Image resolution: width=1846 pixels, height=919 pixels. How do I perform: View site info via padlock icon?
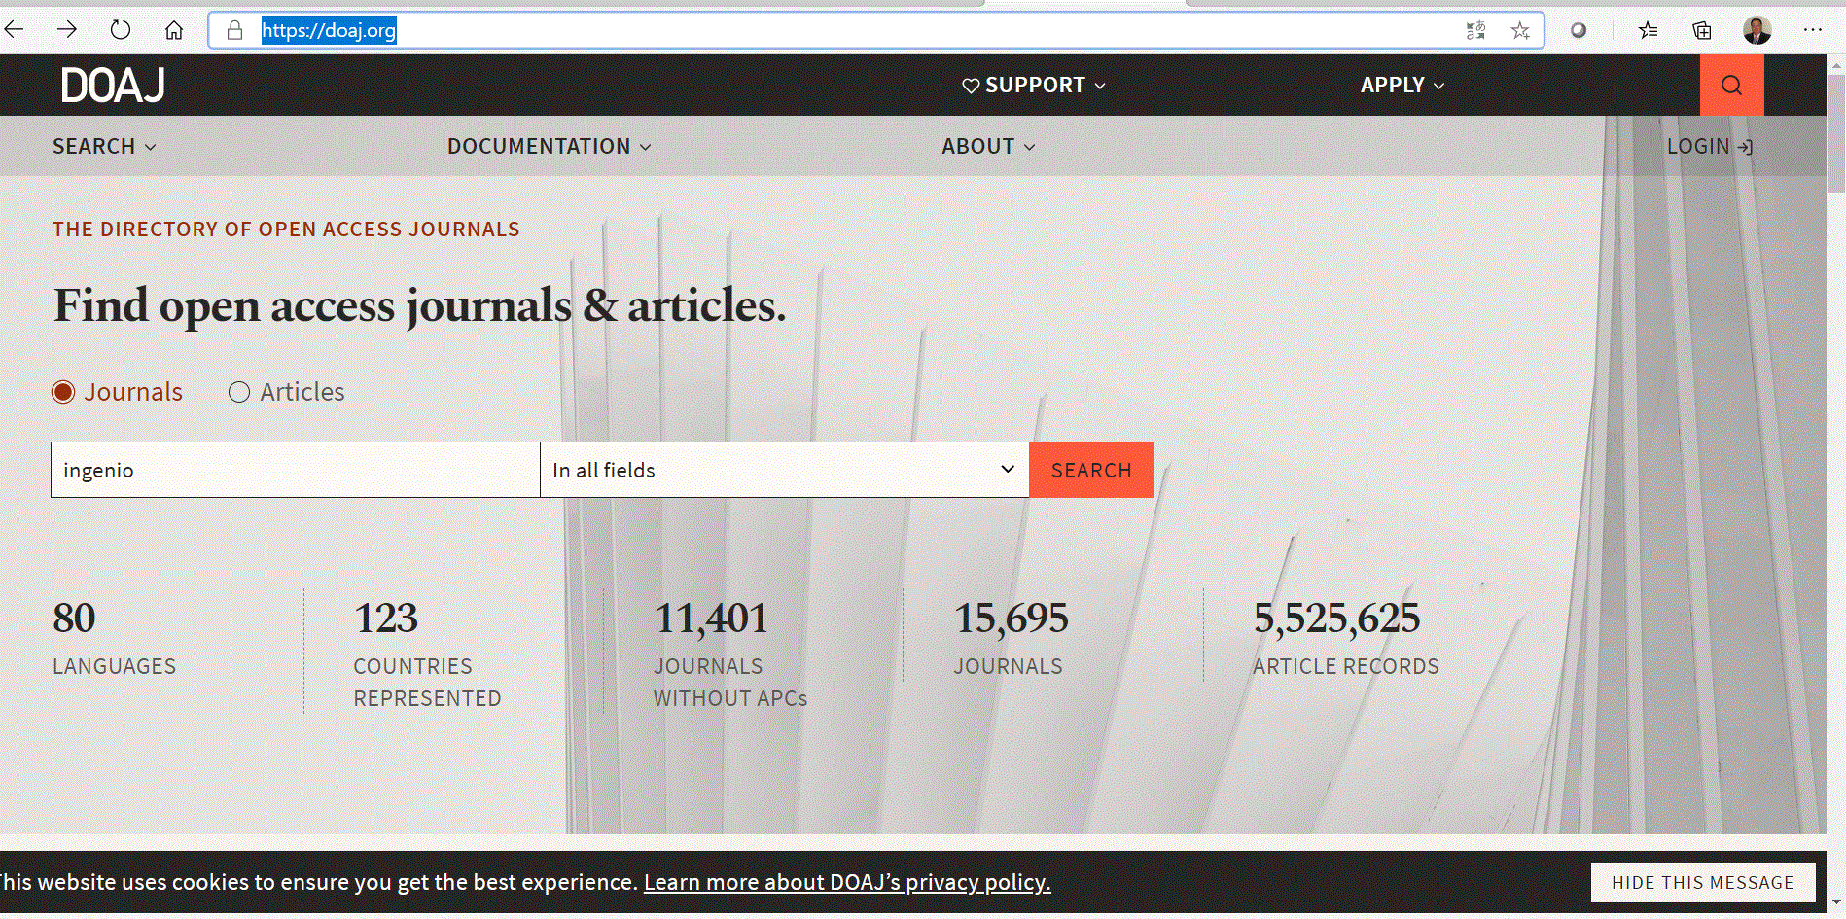click(x=234, y=30)
